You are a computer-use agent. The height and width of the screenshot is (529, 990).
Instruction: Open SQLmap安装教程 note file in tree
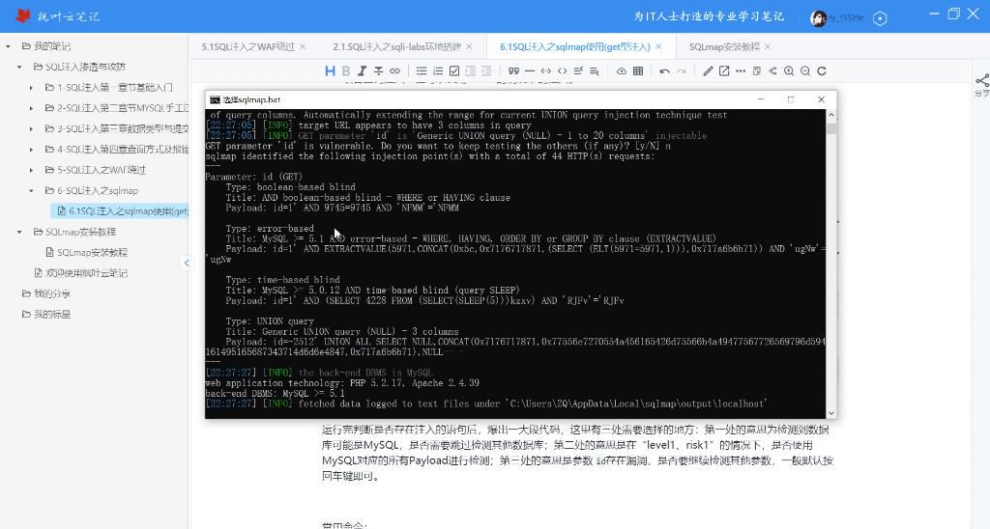[x=86, y=252]
